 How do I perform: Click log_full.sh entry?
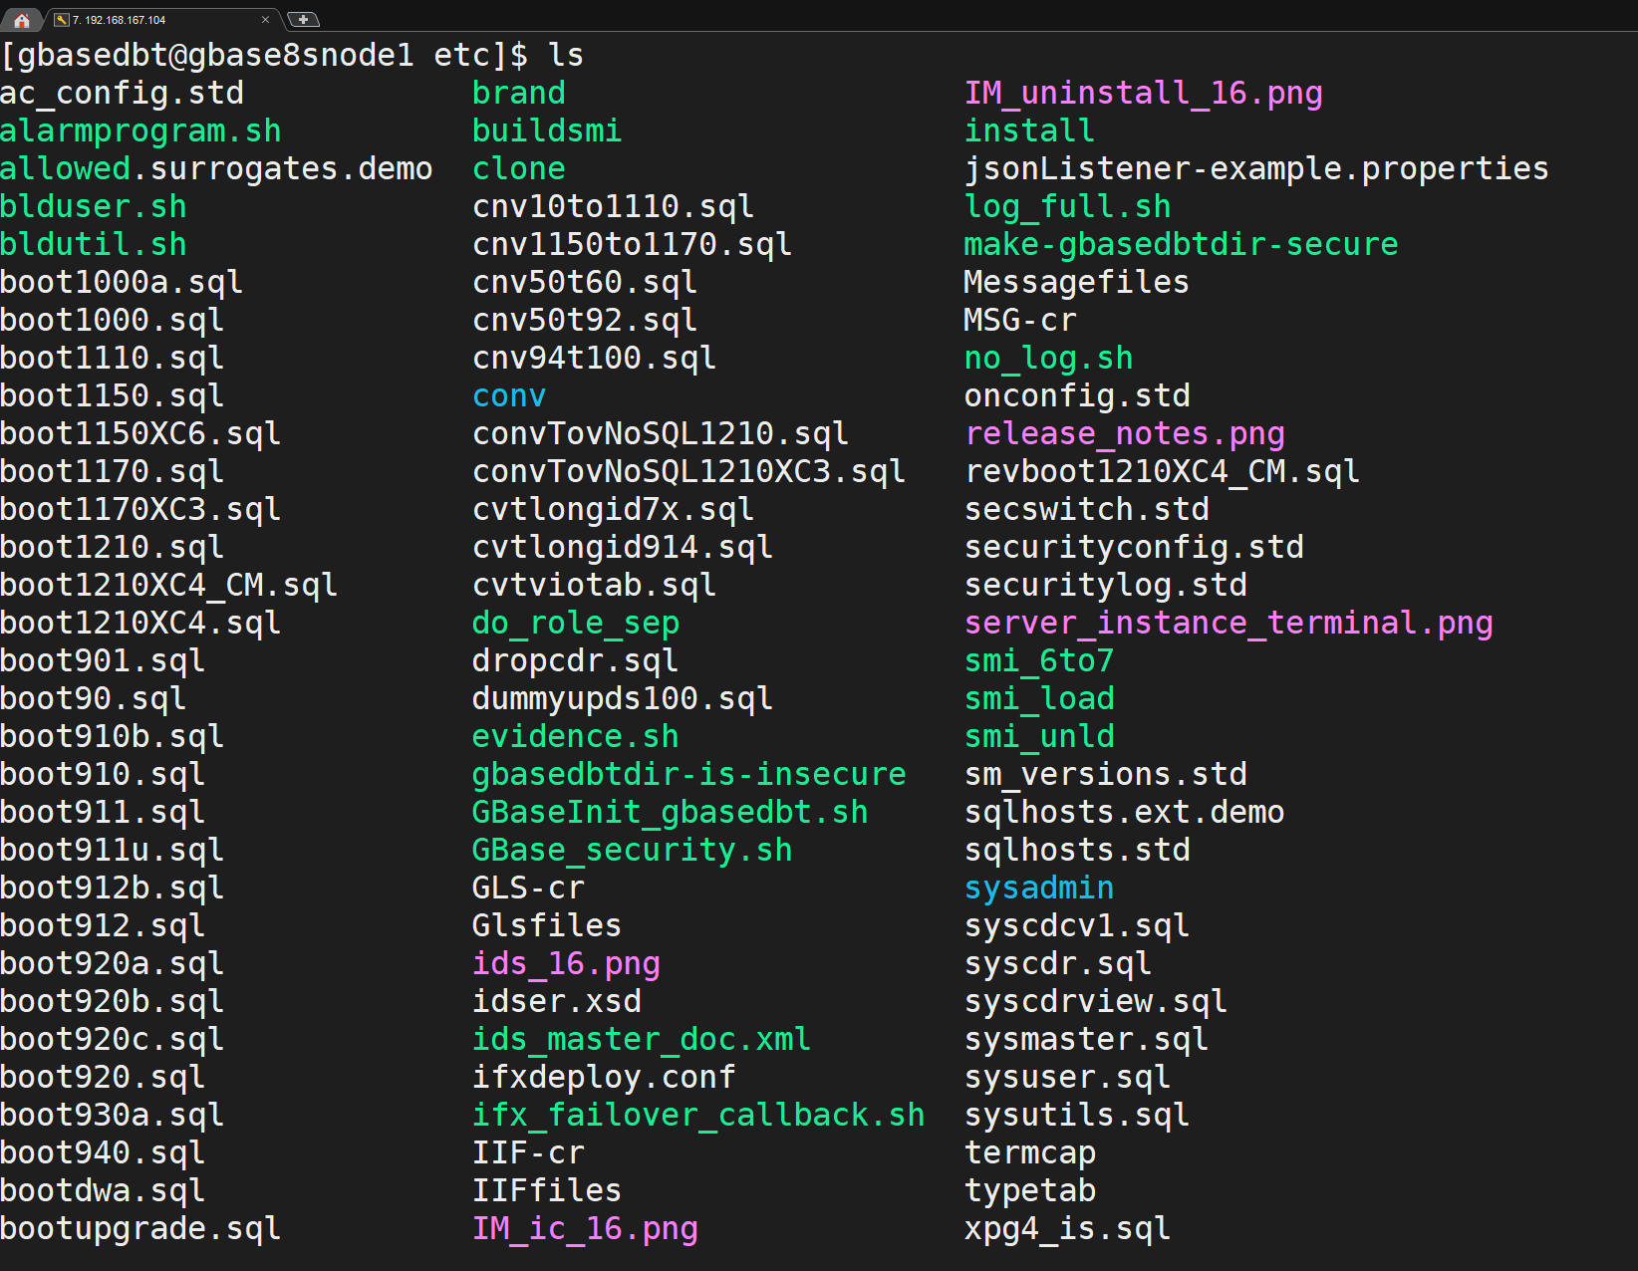coord(1068,207)
